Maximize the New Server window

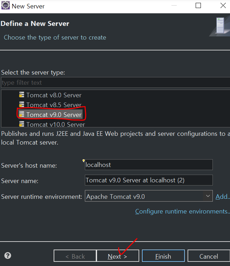click(x=198, y=6)
